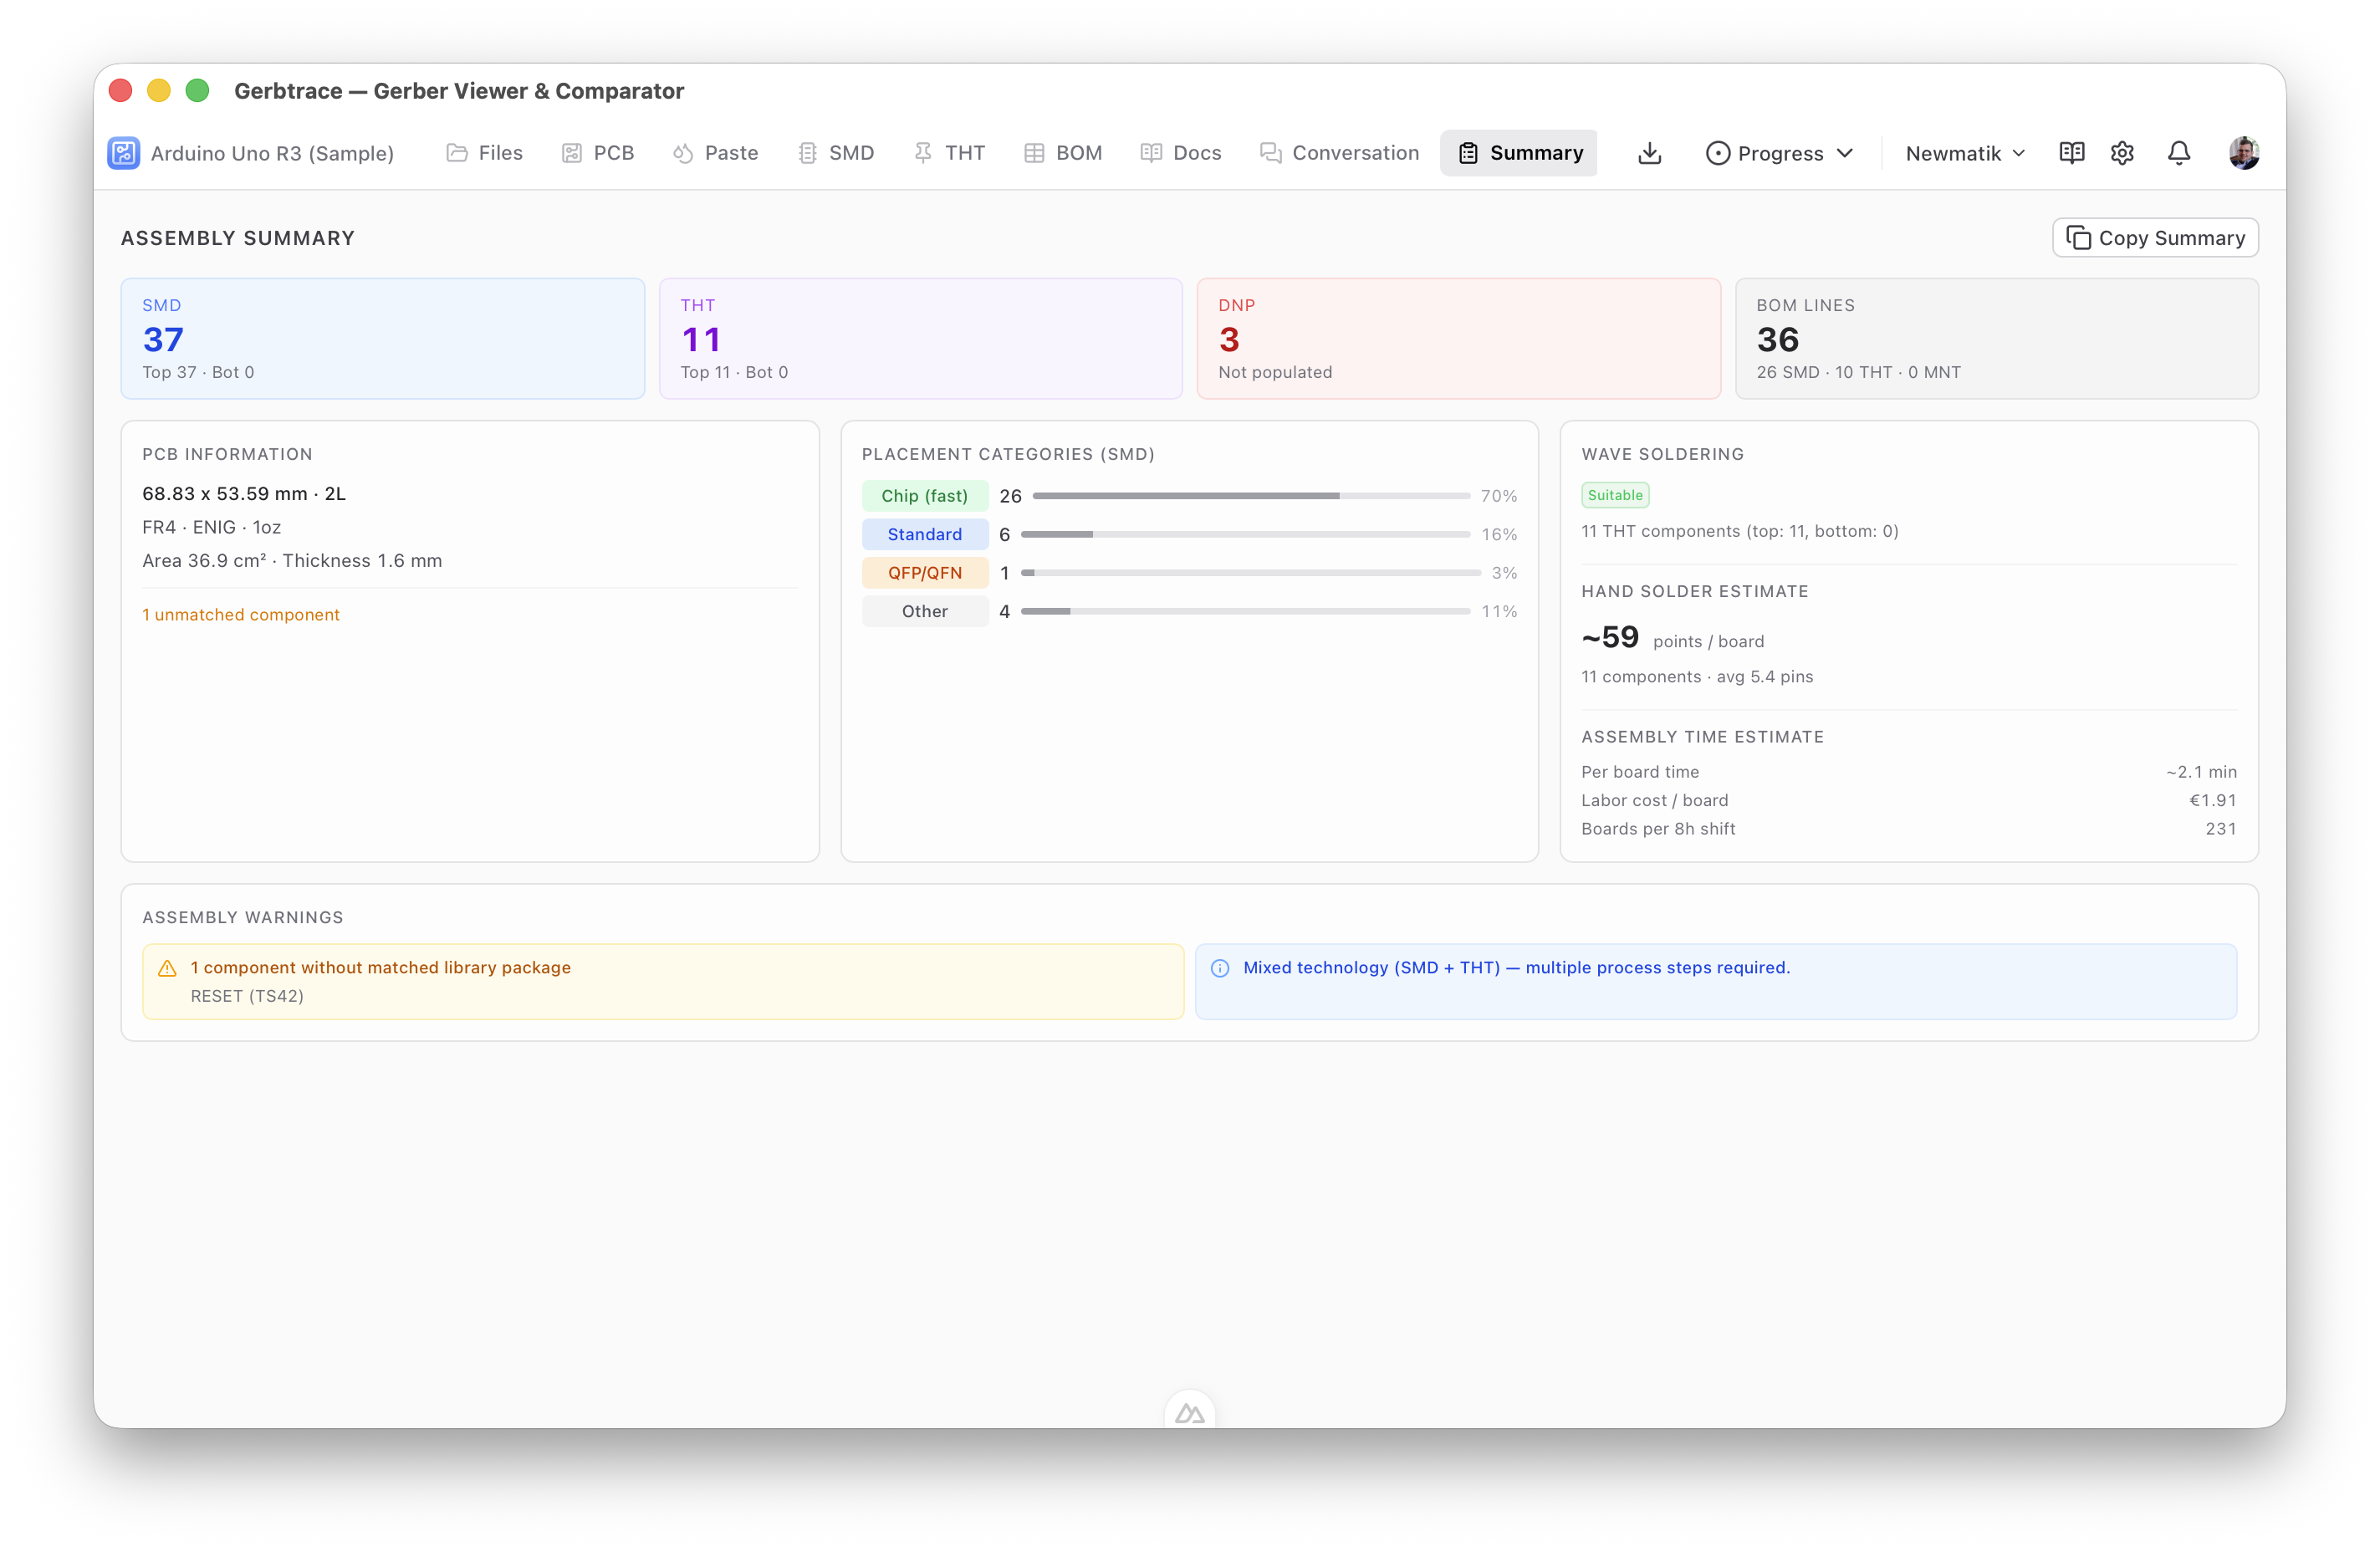The width and height of the screenshot is (2380, 1552).
Task: Expand the Newmatik dropdown
Action: coord(1965,153)
